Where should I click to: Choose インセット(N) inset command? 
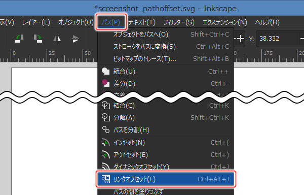click(166, 143)
